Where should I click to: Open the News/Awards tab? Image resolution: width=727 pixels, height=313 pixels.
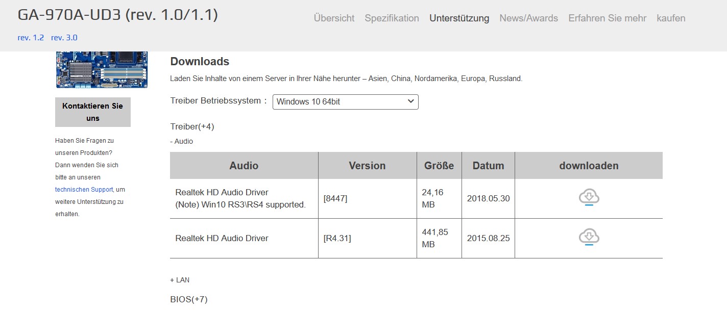[528, 18]
